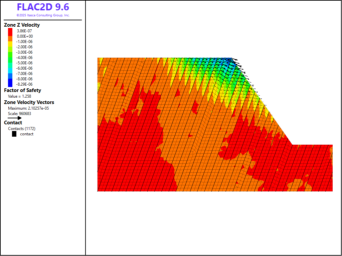
Task: Click the cyan -6.00E-06 legend swatch
Action: 10,68
